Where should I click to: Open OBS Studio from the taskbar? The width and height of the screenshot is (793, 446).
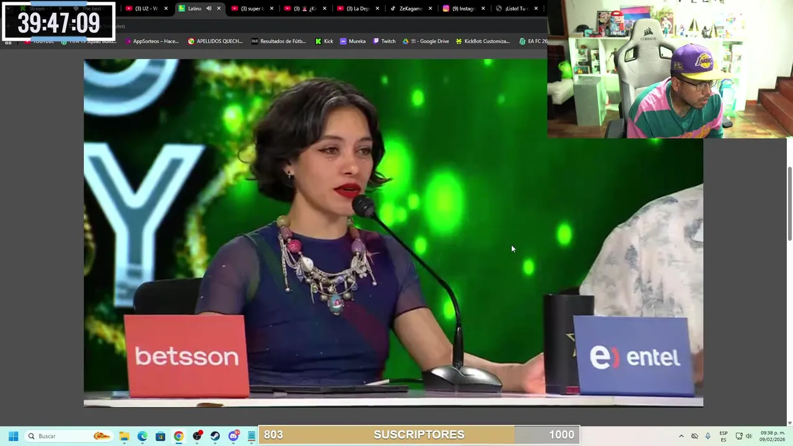point(197,436)
